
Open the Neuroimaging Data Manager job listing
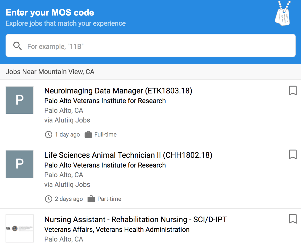(x=118, y=91)
